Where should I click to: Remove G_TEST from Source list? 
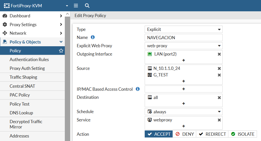[x=219, y=75]
